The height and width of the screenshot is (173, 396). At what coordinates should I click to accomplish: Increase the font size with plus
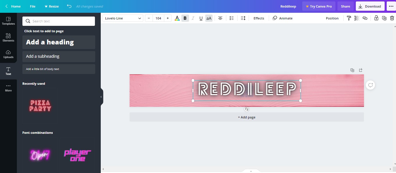[x=168, y=18]
